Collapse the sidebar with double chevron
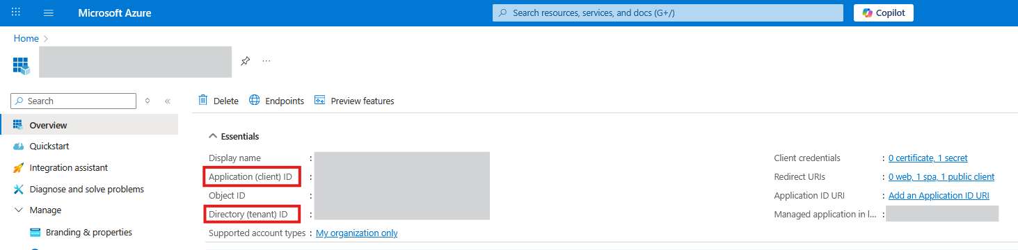Viewport: 1018px width, 250px height. 168,101
